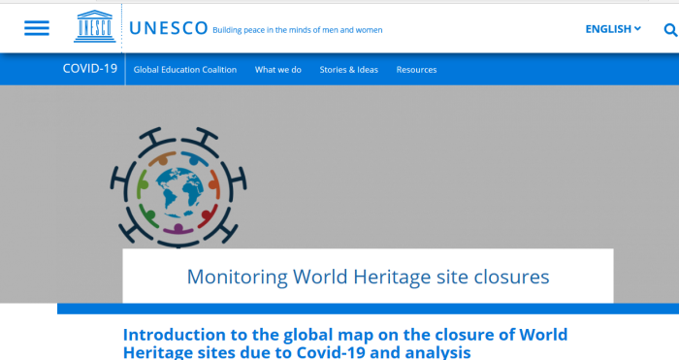The height and width of the screenshot is (360, 679).
Task: Expand the ENGLISH language dropdown
Action: 613,29
